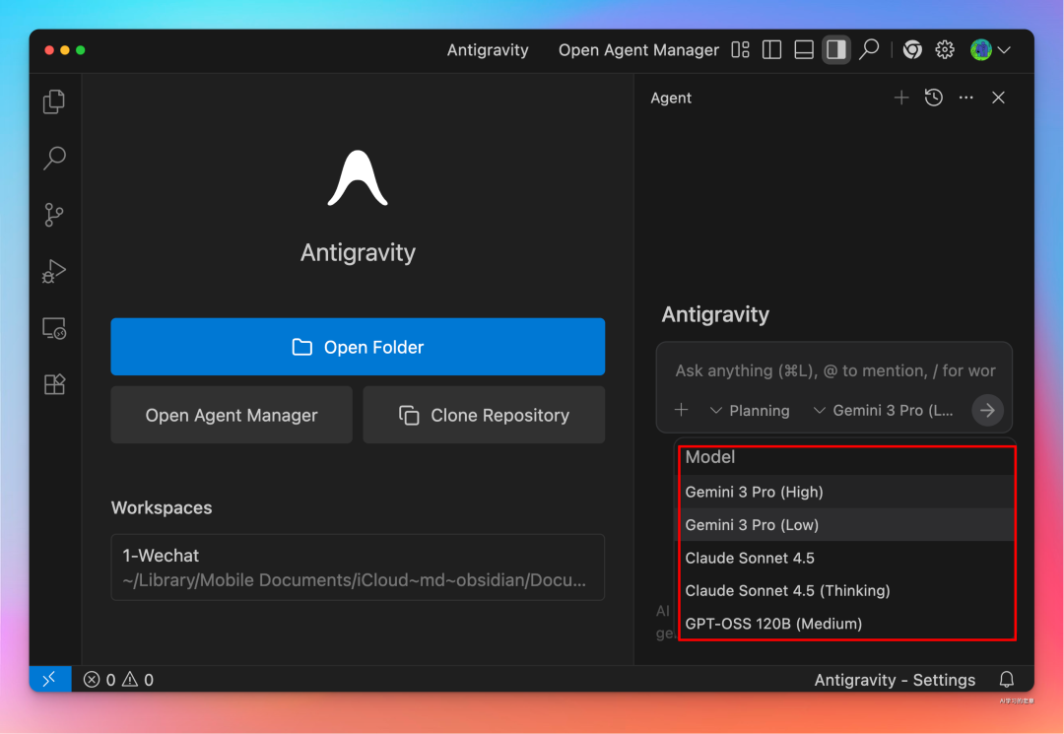1064x734 pixels.
Task: Click the Model header in dropdown list
Action: pyautogui.click(x=709, y=456)
